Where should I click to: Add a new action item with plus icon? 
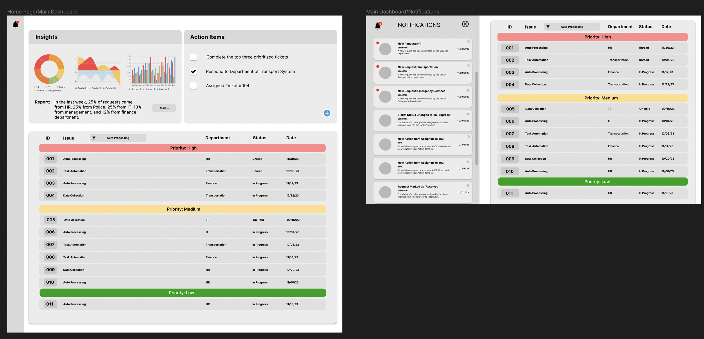point(327,113)
